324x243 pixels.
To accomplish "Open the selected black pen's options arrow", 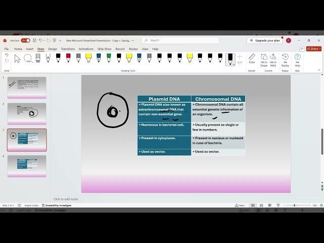I will tap(234, 64).
